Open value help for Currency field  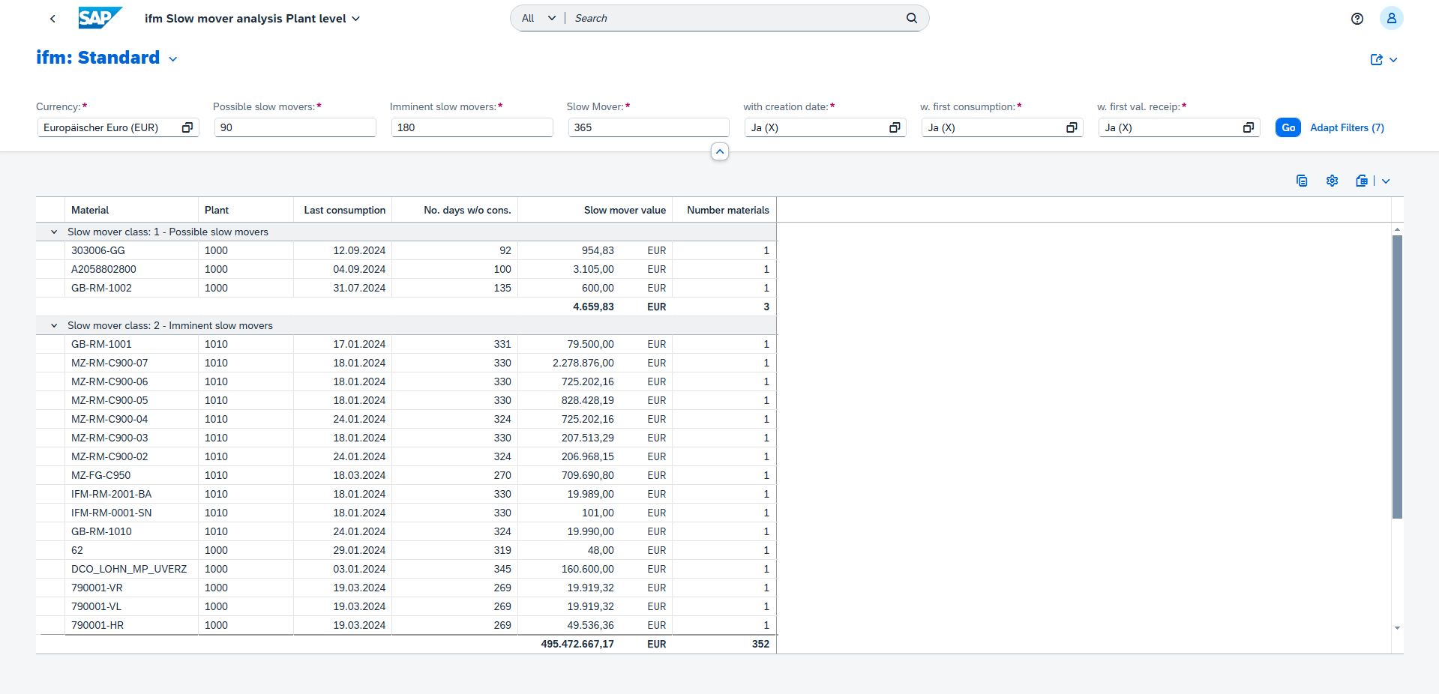pos(186,127)
